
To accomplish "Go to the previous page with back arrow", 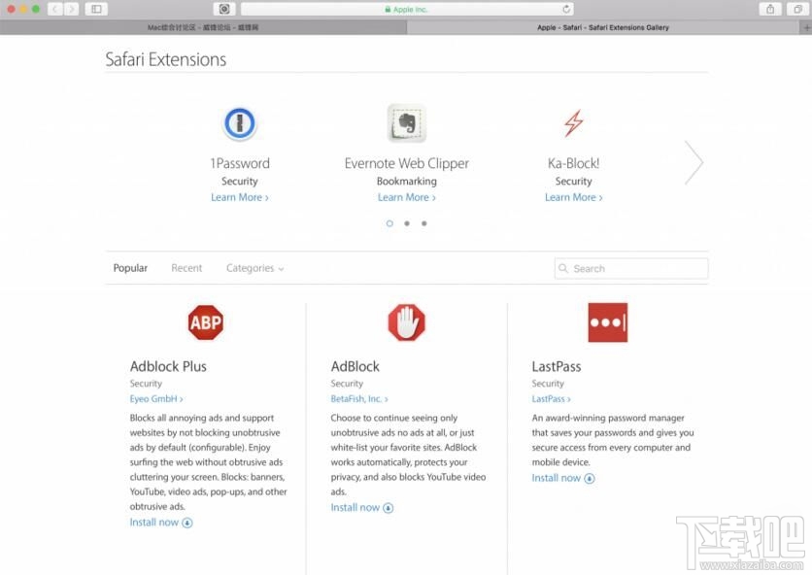I will [x=53, y=9].
